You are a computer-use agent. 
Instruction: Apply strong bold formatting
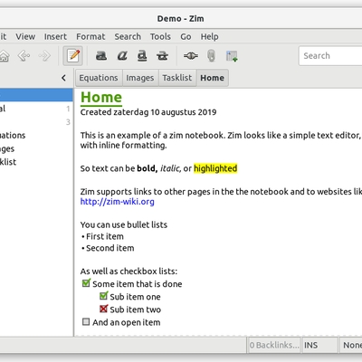(x=101, y=56)
